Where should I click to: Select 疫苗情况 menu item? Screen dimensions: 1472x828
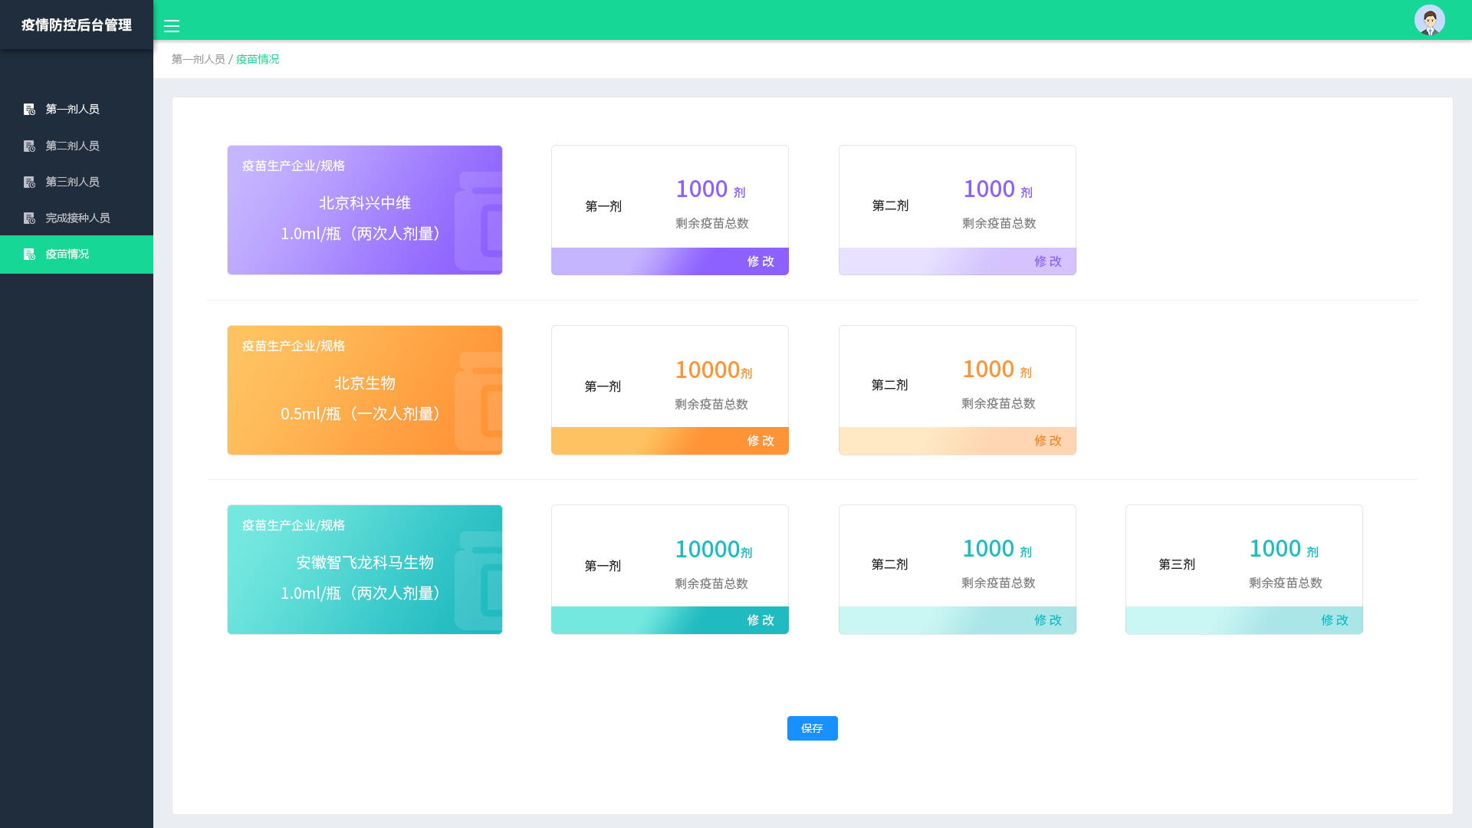click(x=77, y=254)
